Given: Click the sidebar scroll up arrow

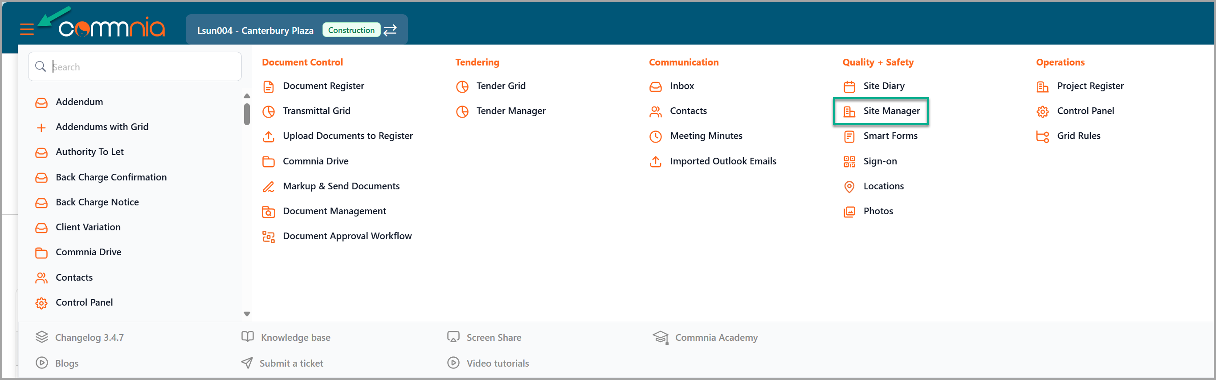Looking at the screenshot, I should [247, 96].
